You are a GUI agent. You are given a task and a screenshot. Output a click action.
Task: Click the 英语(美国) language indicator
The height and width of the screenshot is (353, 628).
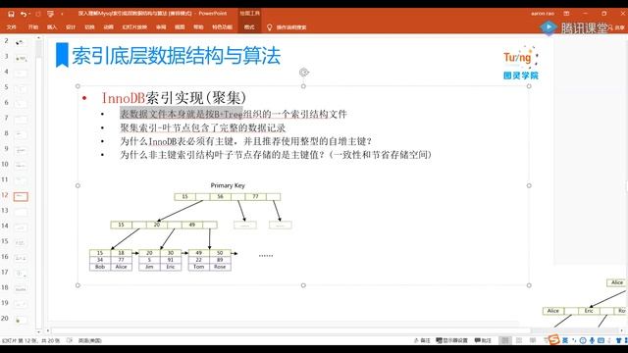89,340
